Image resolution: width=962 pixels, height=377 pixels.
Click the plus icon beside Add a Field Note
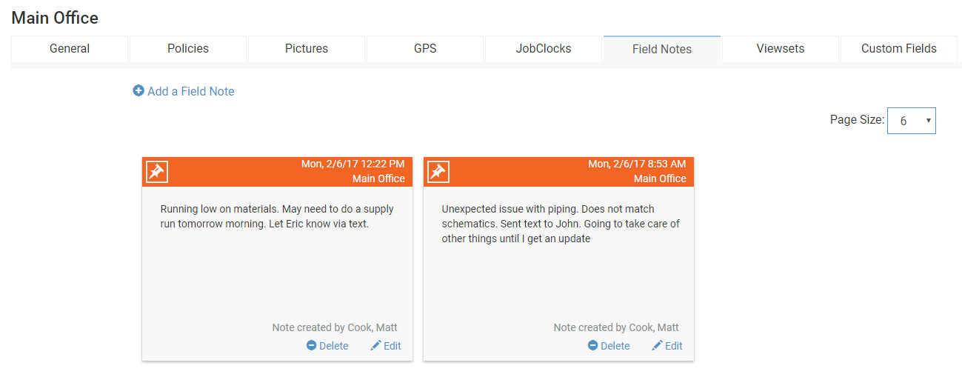click(138, 91)
